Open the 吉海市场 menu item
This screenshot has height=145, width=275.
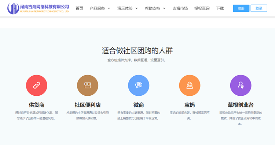click(180, 8)
